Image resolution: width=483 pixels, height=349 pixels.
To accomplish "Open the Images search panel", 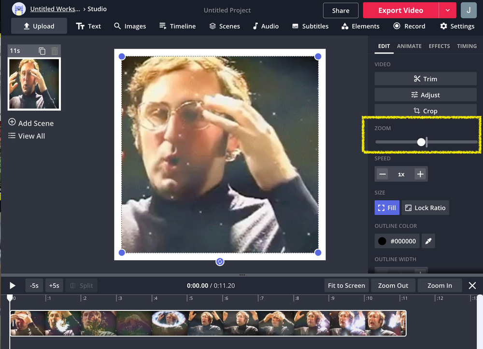I will (130, 26).
